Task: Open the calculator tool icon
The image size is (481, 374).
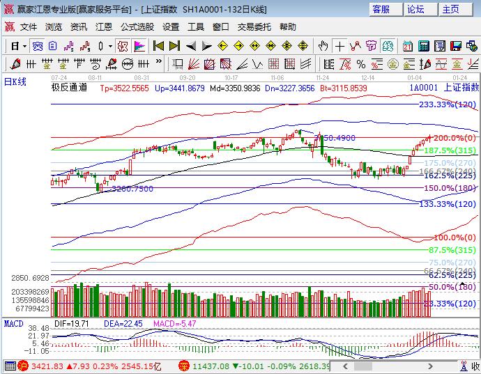Action: pos(423,46)
